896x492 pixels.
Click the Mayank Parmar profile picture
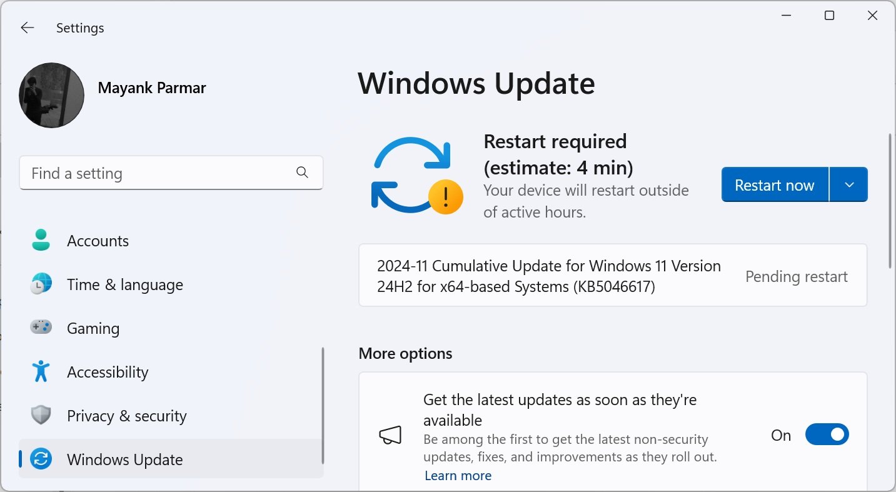click(x=52, y=95)
